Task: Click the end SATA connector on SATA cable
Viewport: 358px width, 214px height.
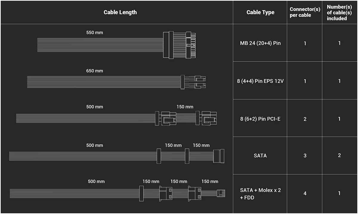Action: [x=219, y=156]
